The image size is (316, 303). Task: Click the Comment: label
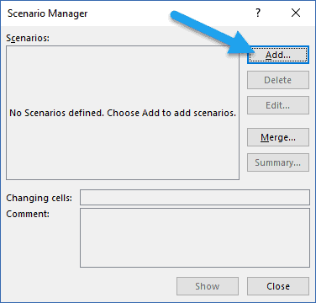click(x=28, y=214)
